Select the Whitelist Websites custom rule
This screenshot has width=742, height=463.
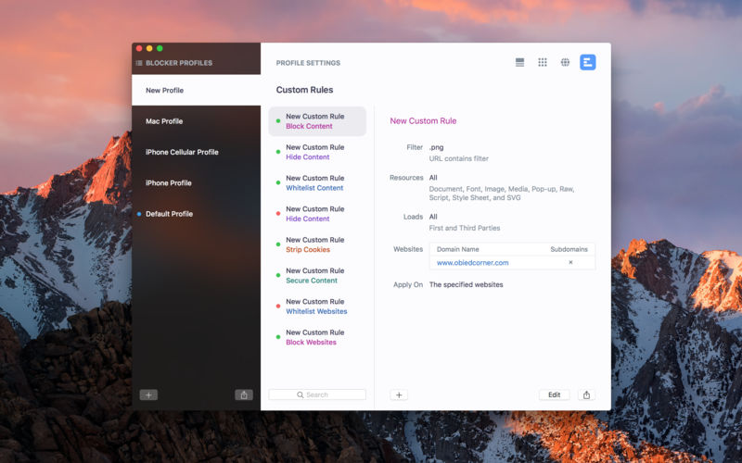click(317, 307)
